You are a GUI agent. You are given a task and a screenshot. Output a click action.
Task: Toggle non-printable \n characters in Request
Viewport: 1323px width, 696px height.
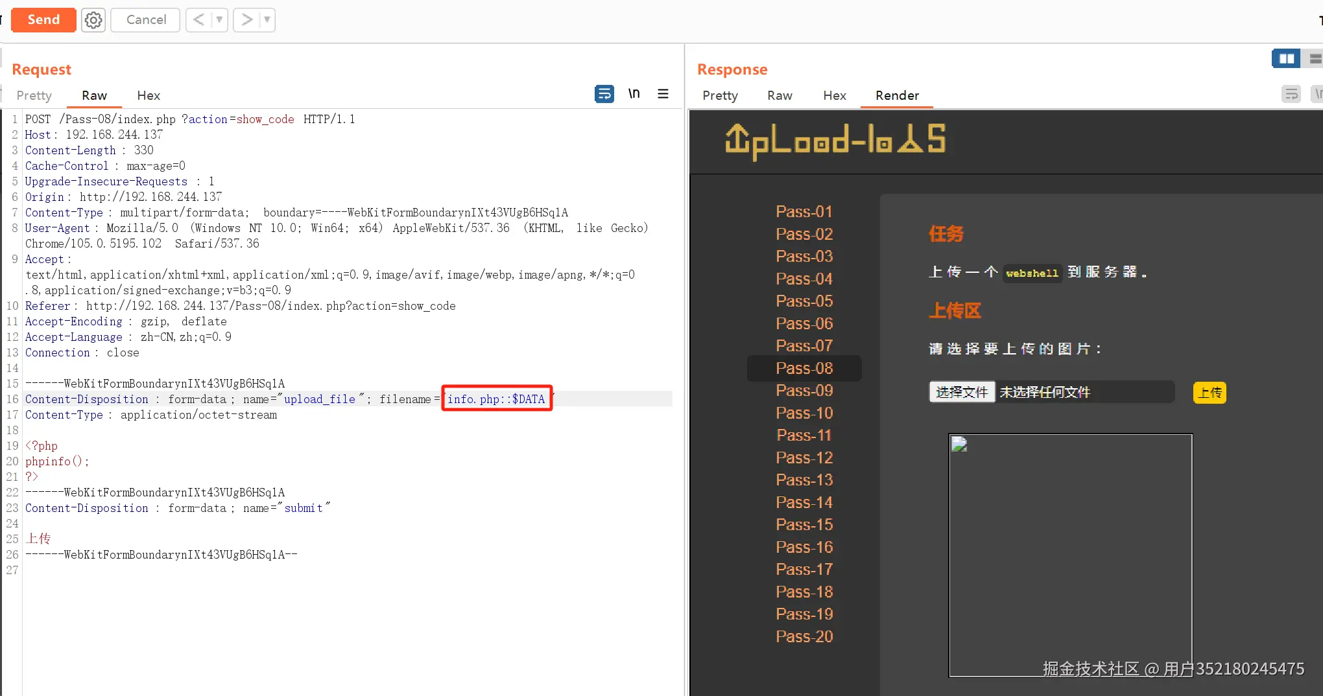tap(634, 94)
